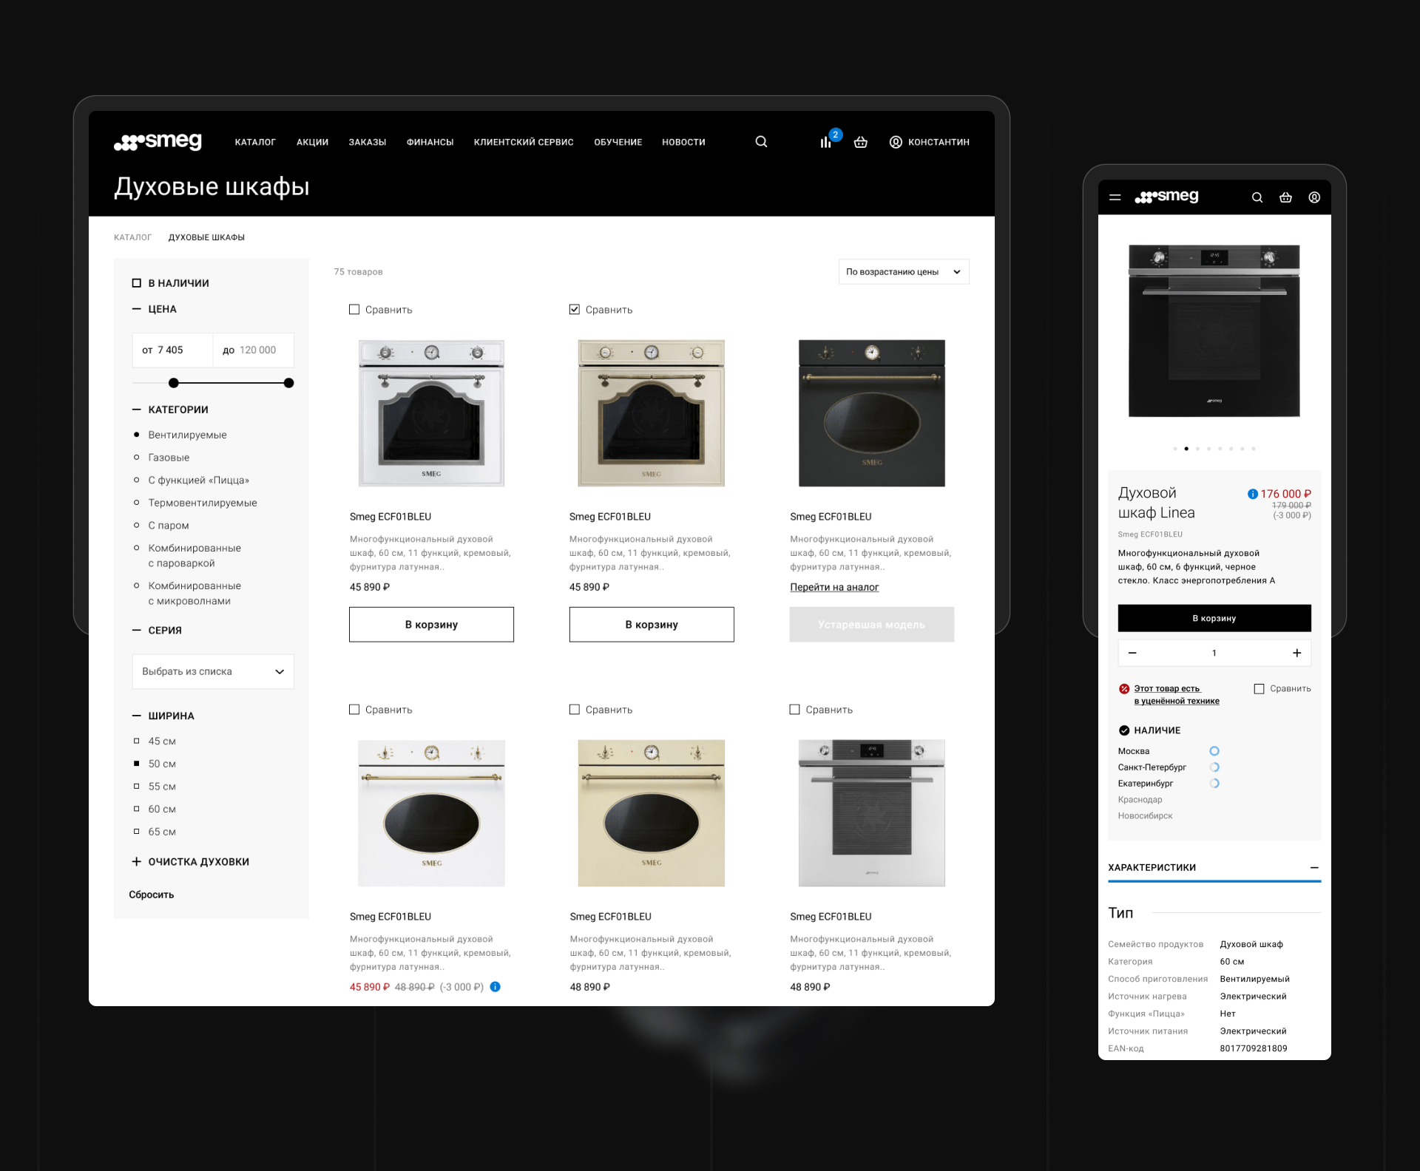
Task: Click the right price slider handle
Action: 289,383
